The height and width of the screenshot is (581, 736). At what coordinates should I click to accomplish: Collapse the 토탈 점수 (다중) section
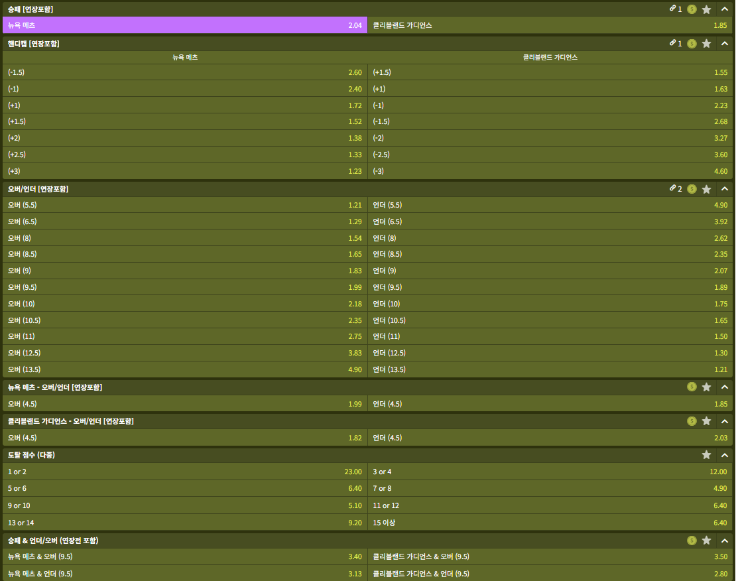pyautogui.click(x=725, y=455)
